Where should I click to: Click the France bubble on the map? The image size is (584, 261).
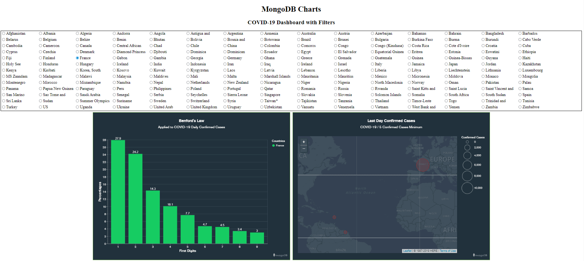coord(423,165)
